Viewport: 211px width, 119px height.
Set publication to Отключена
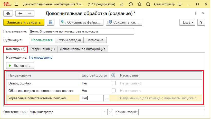pyautogui.click(x=95, y=40)
